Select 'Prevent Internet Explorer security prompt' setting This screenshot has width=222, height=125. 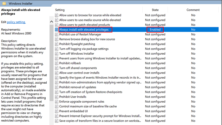coord(100,116)
